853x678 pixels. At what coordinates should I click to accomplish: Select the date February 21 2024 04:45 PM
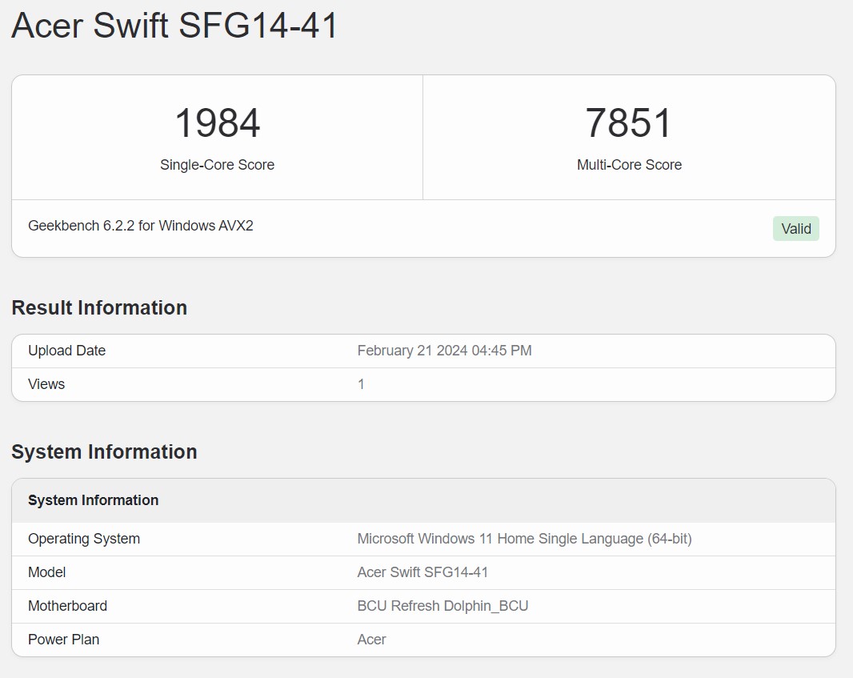click(x=444, y=351)
